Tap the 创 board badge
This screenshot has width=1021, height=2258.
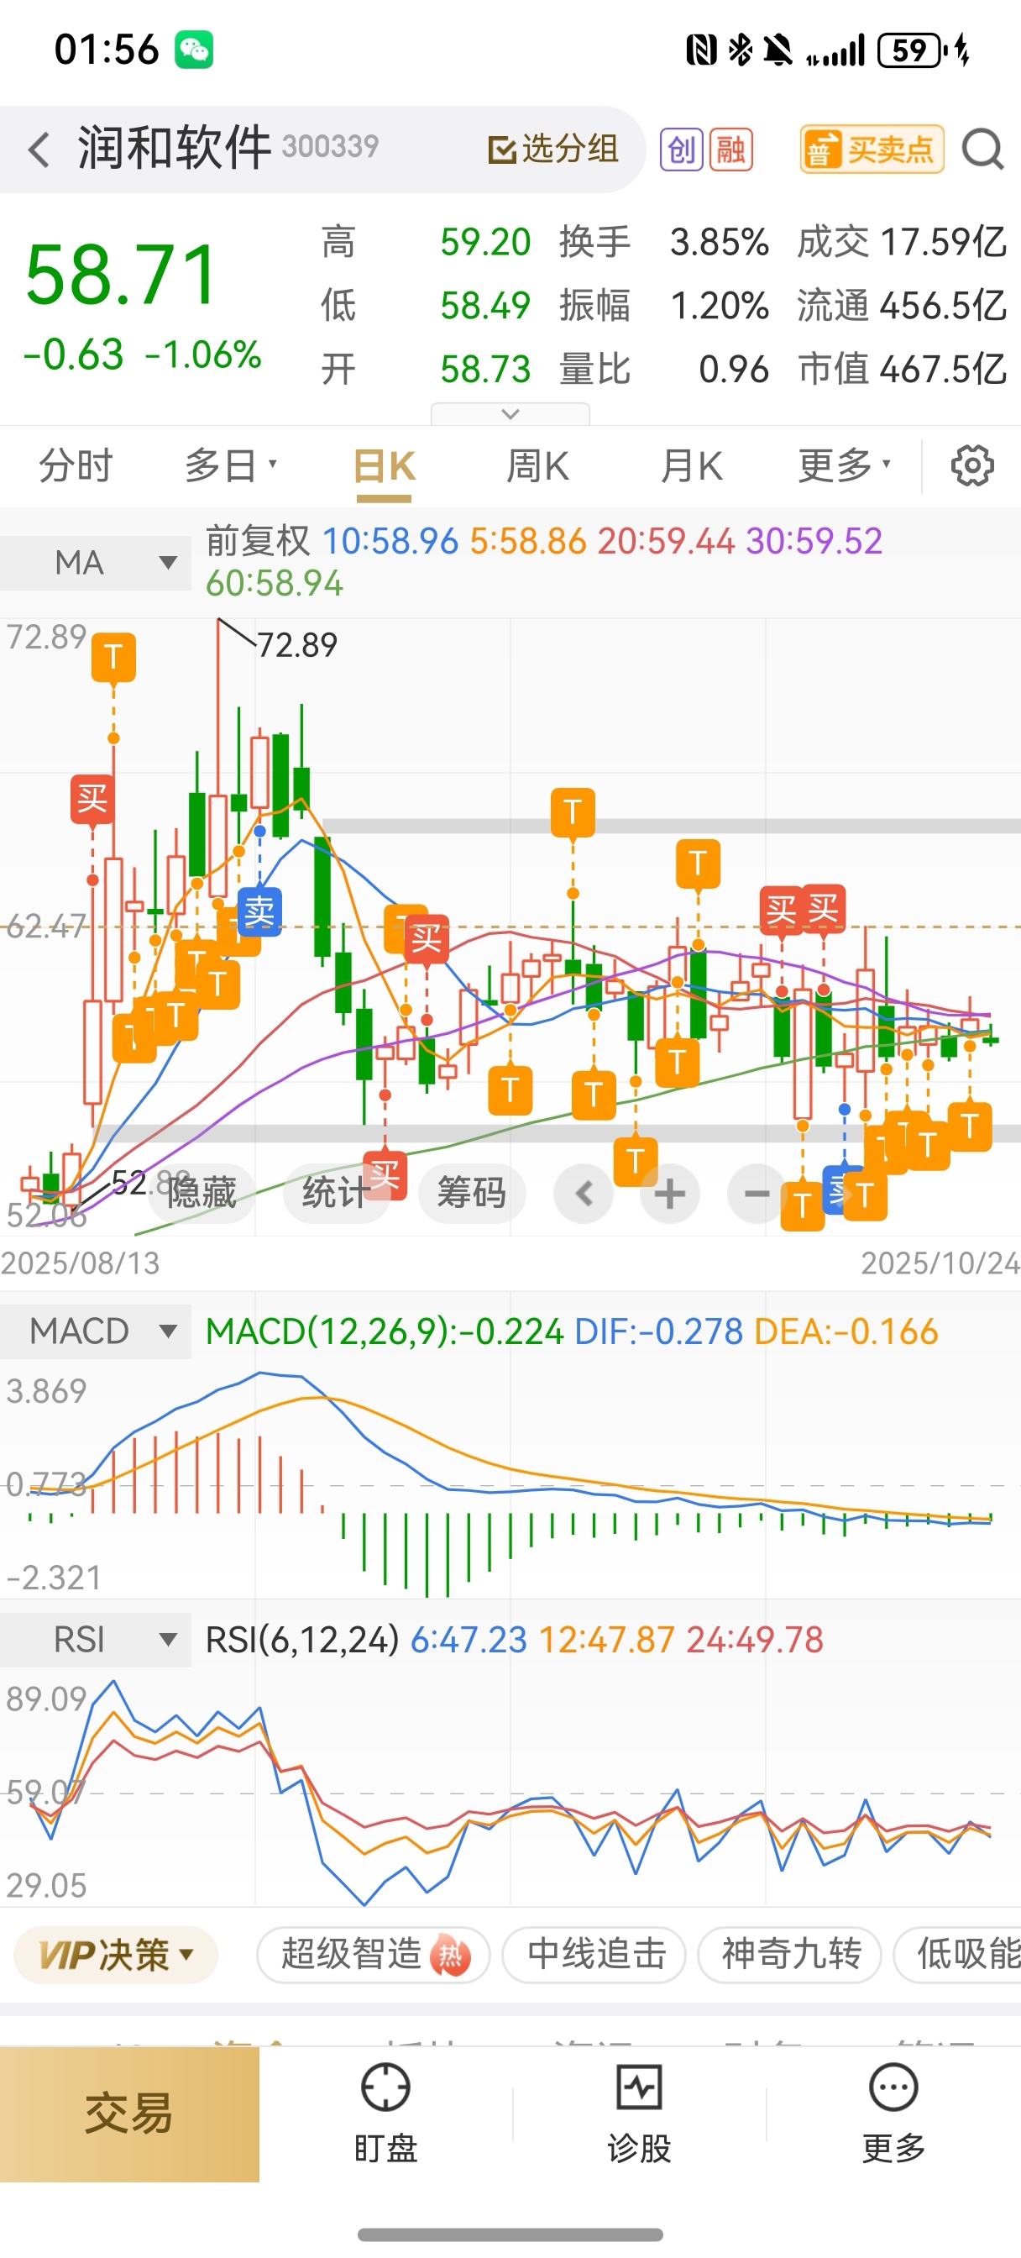pos(682,149)
